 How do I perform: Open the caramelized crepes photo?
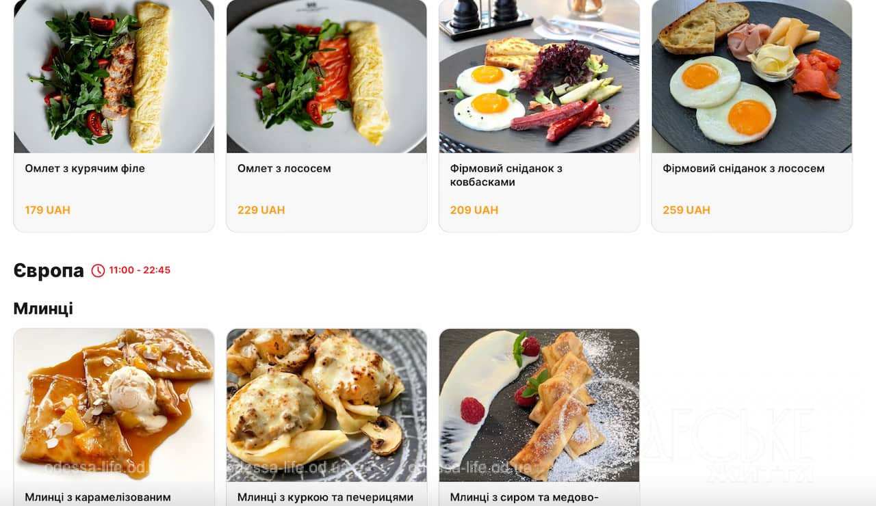pyautogui.click(x=114, y=405)
